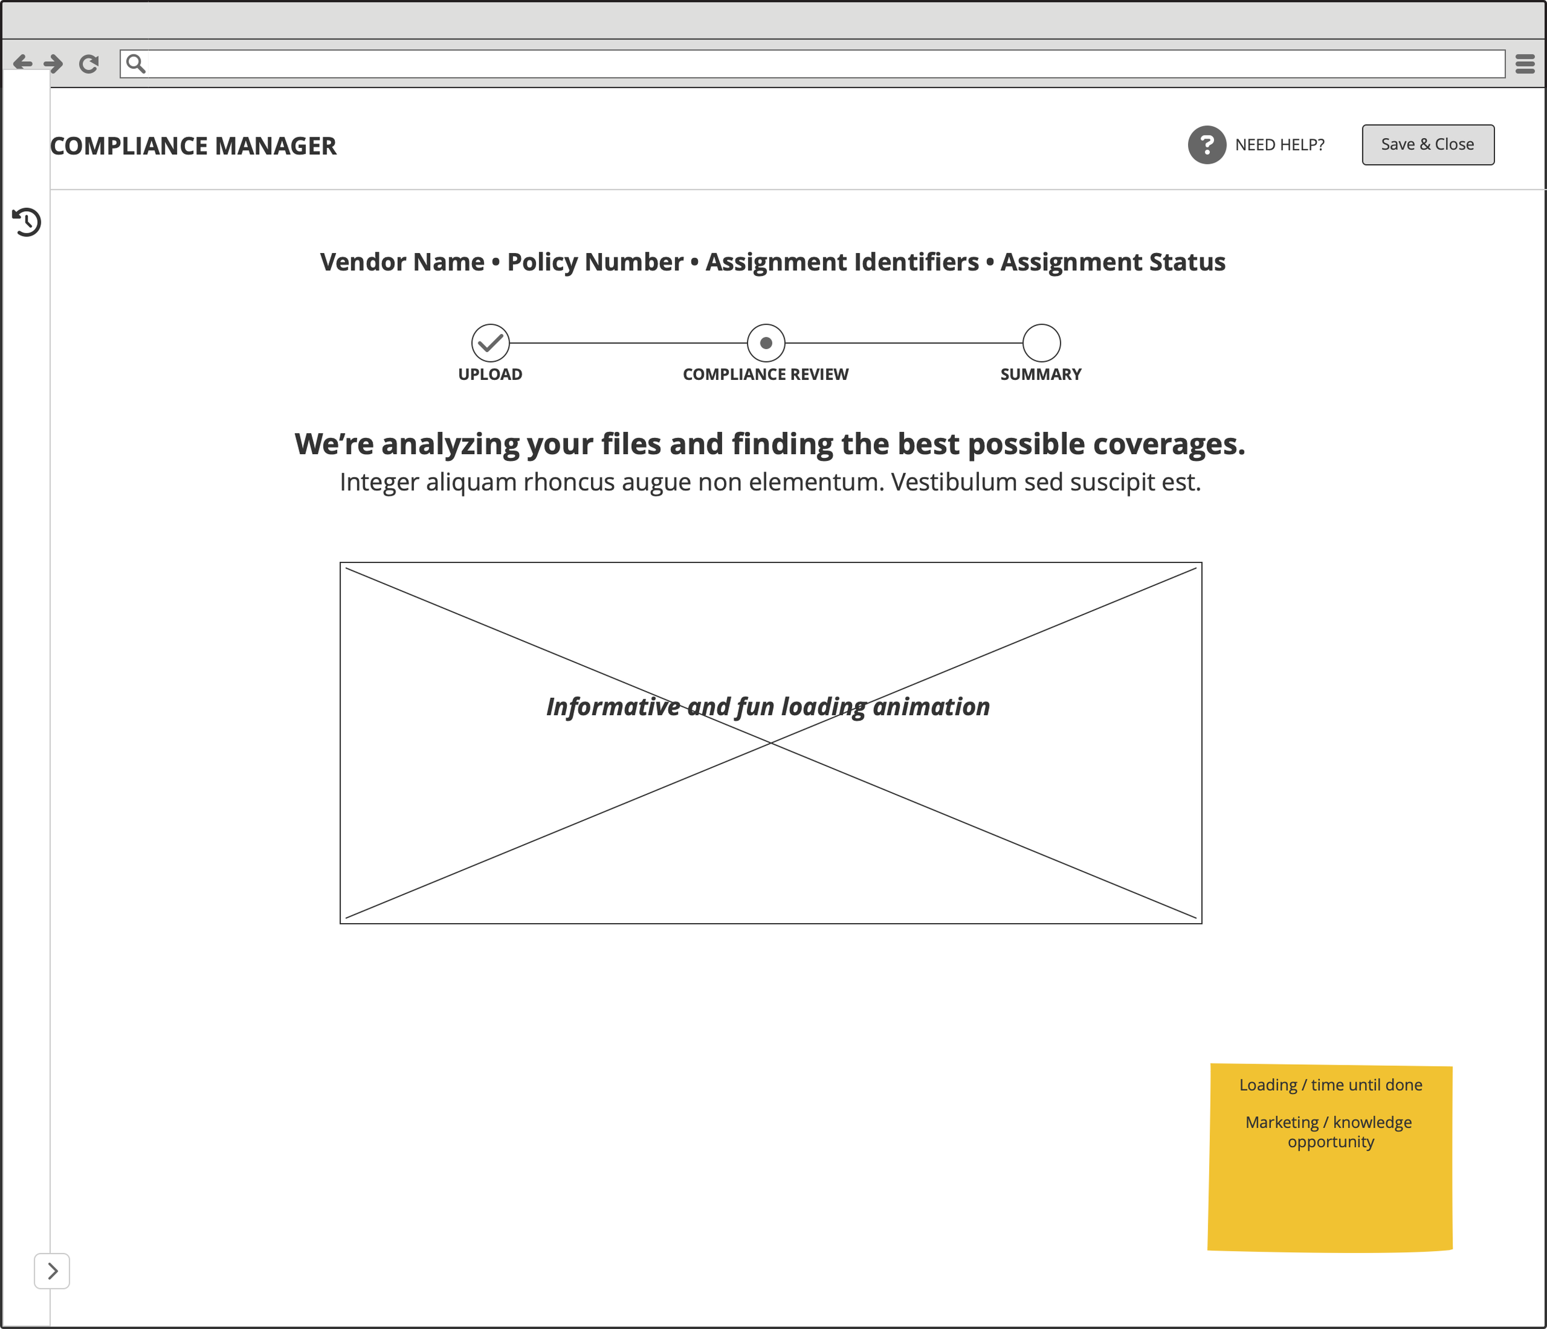
Task: Open the history clock icon in sidebar
Action: 27,222
